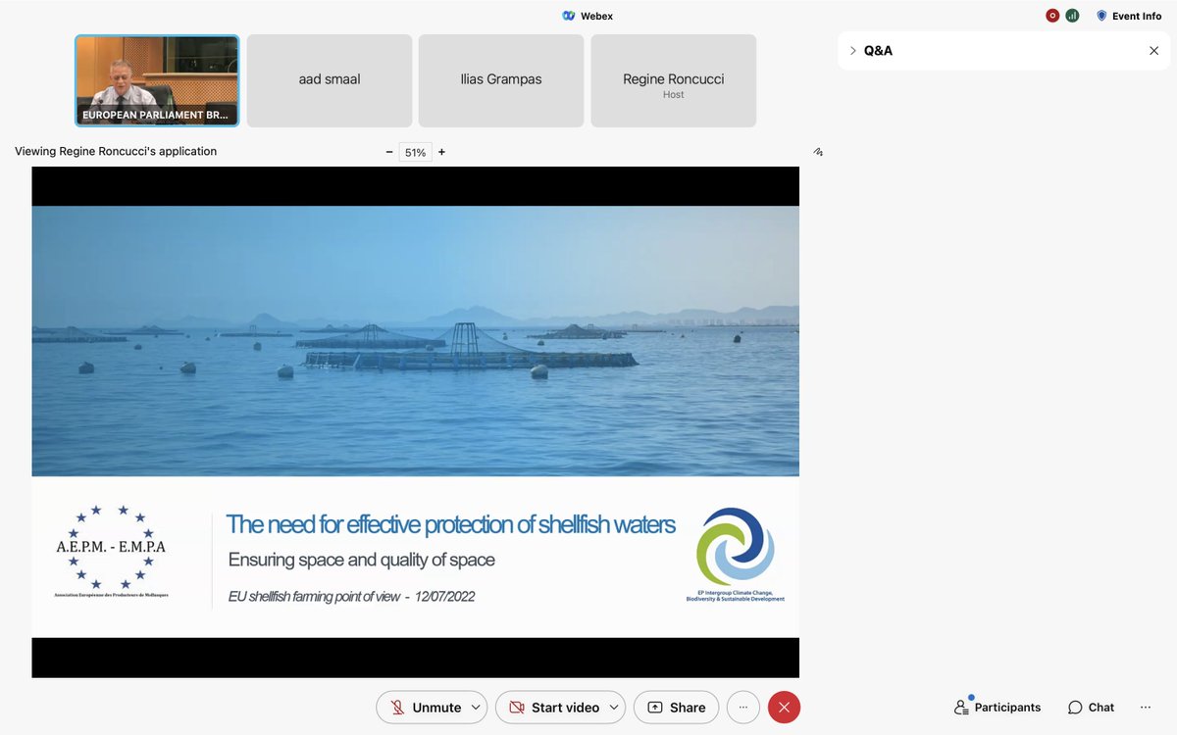Image resolution: width=1177 pixels, height=735 pixels.
Task: Select the European Parliament video thumbnail
Action: 157,81
